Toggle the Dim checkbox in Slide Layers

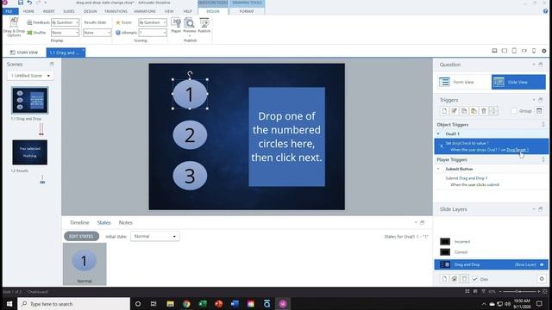[475, 279]
